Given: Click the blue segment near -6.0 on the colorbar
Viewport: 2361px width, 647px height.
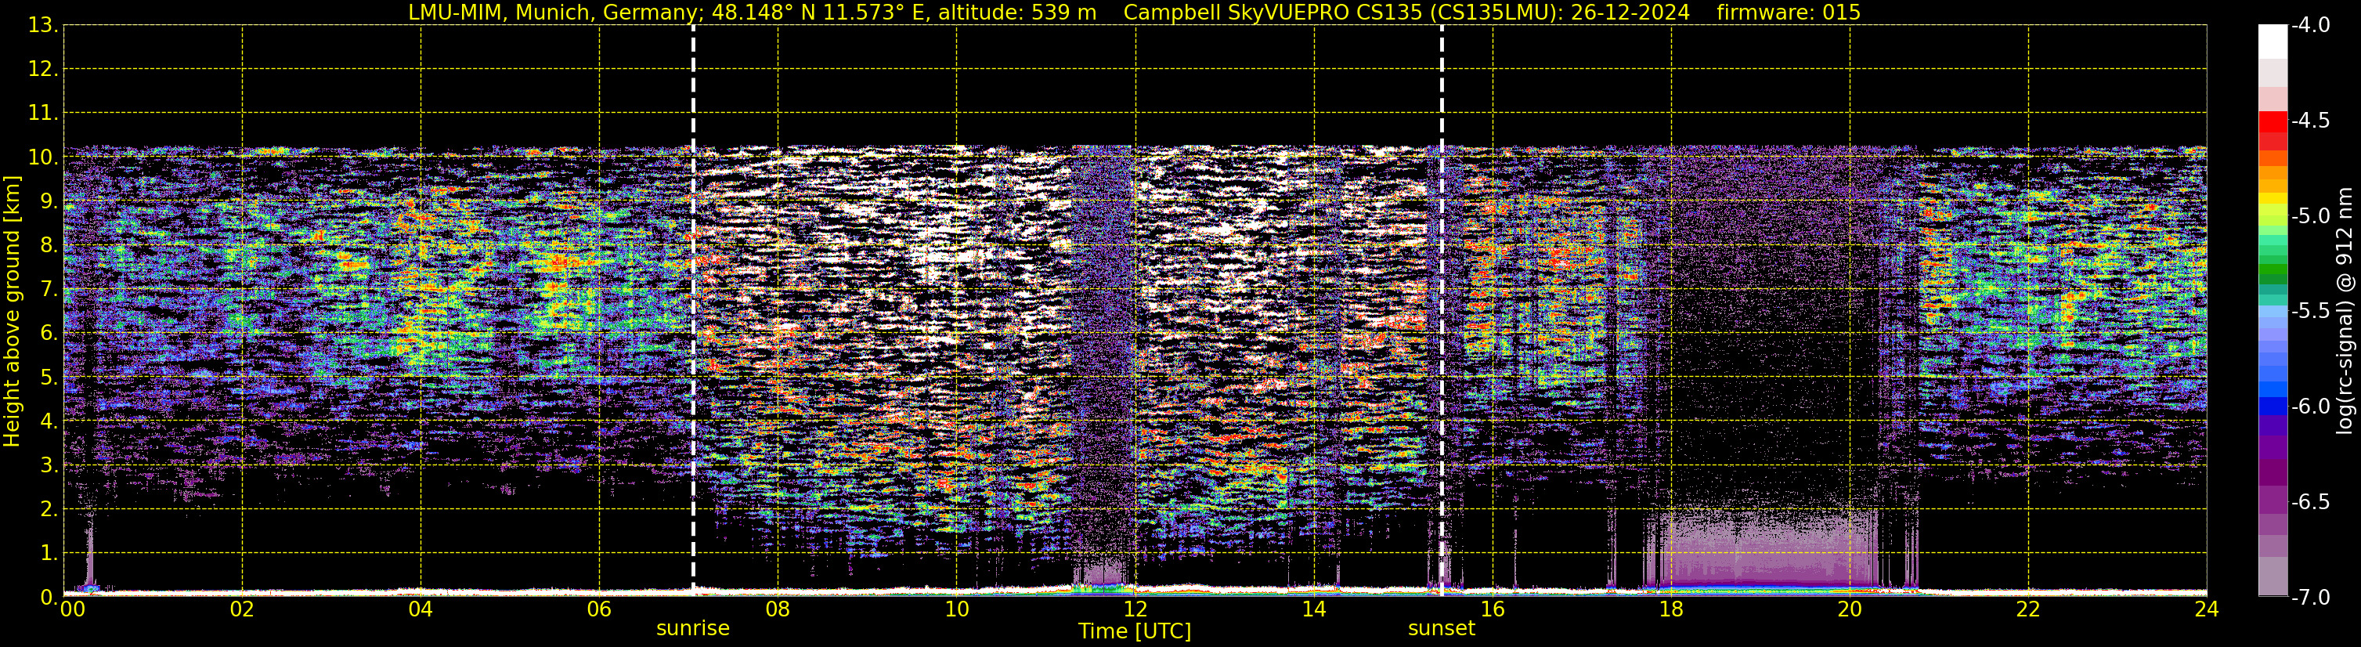Looking at the screenshot, I should click(2272, 407).
